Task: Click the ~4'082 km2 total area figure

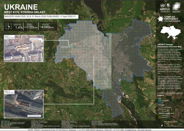Action: pos(46,28)
